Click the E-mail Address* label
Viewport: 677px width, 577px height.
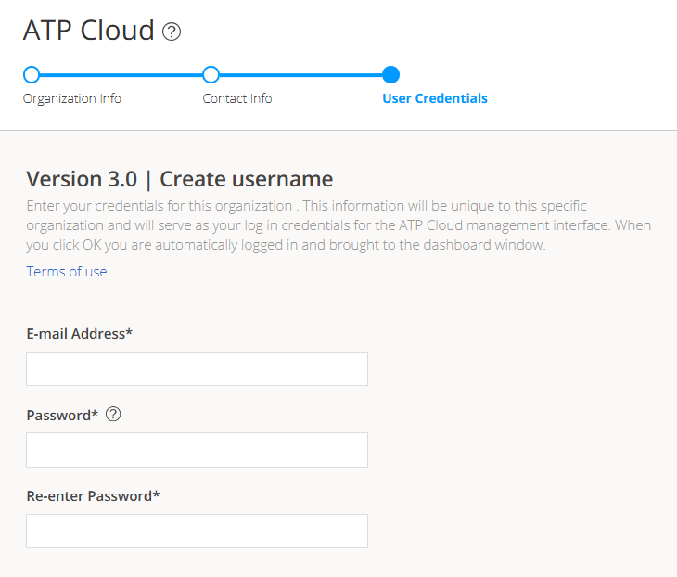80,334
